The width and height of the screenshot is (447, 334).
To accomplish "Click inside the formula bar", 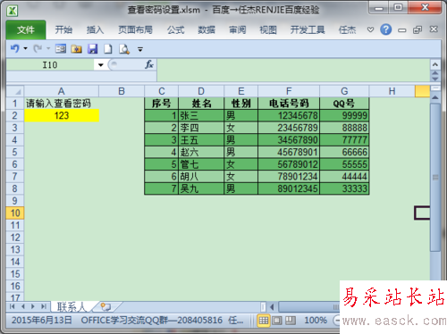I will click(293, 70).
